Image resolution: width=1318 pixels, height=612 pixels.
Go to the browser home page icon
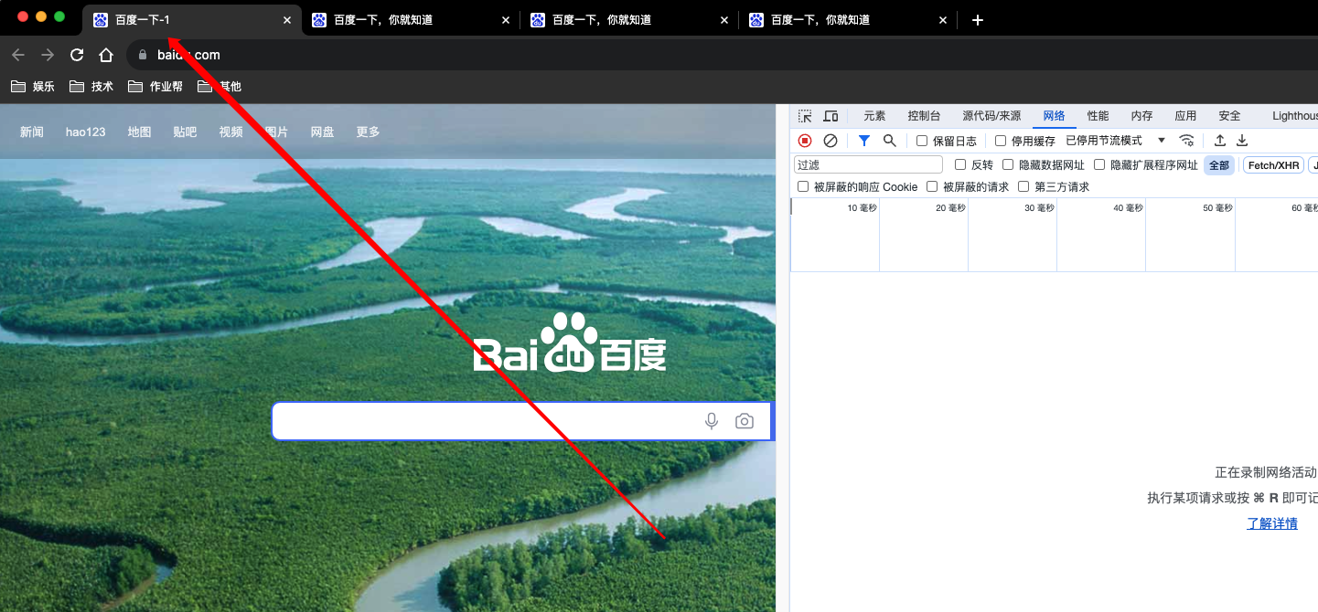106,55
